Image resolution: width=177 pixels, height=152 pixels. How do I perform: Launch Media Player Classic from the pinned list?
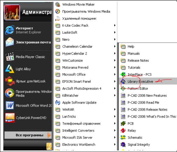pos(28,57)
